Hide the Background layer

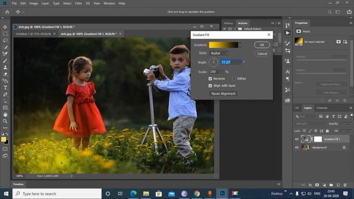click(x=297, y=148)
